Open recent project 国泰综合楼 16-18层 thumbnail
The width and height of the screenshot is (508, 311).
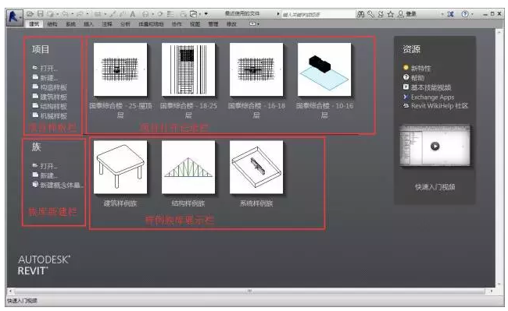click(x=256, y=69)
